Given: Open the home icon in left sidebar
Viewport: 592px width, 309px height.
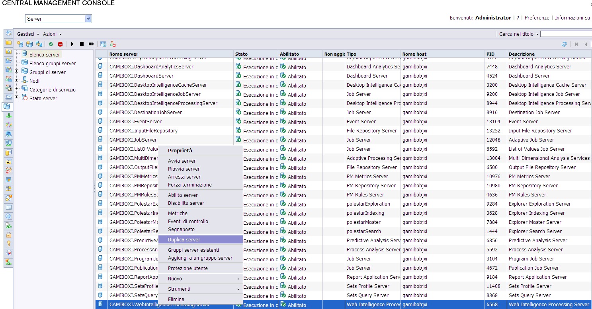Looking at the screenshot, I should click(x=8, y=33).
